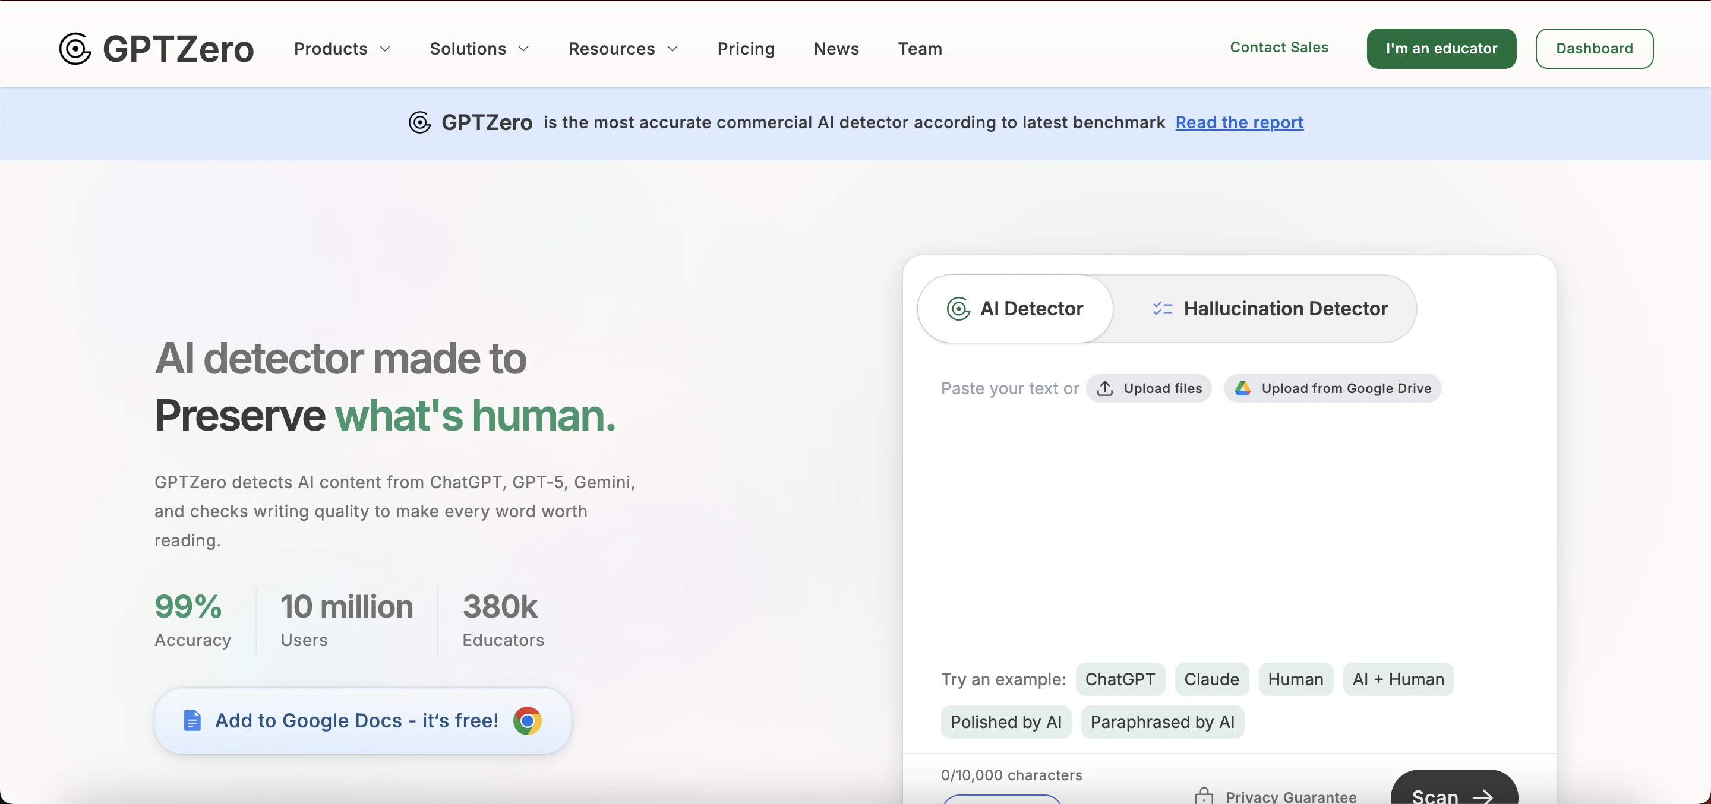Screen dimensions: 1711x804
Task: Click the Google Docs document icon
Action: (x=192, y=720)
